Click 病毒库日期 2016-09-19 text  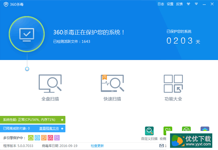[60, 146]
